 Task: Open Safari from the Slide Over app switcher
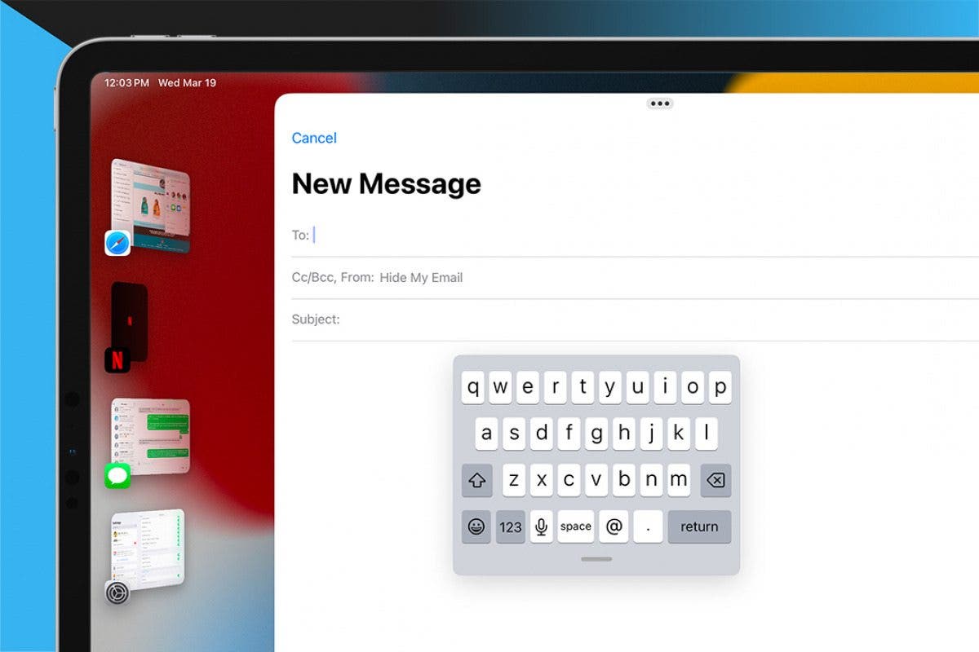point(117,244)
